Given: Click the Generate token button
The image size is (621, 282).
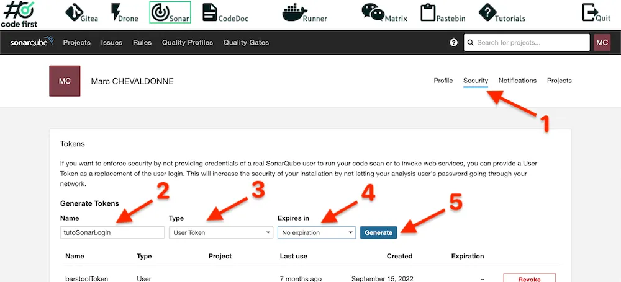Looking at the screenshot, I should [x=378, y=232].
